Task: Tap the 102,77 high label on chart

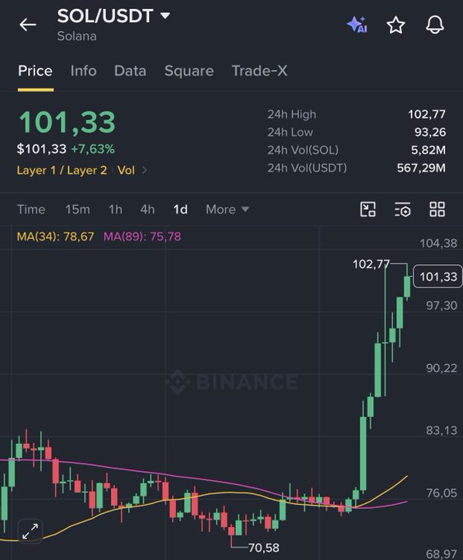Action: pos(371,264)
